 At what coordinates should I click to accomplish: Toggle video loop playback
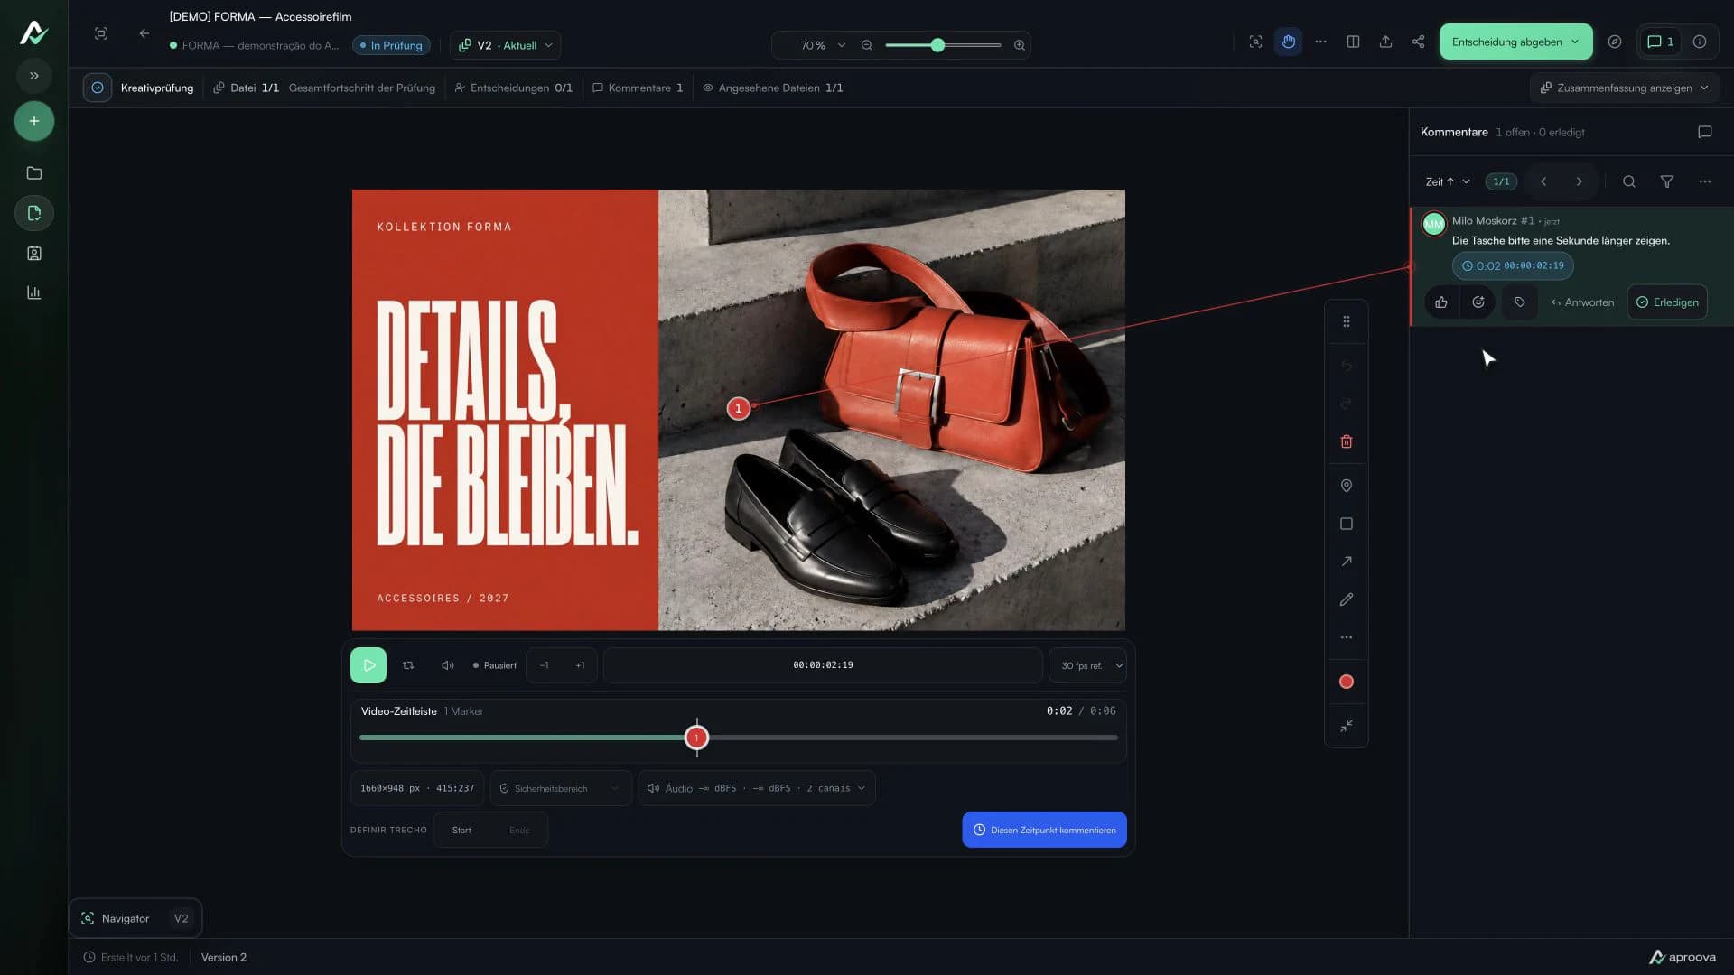pyautogui.click(x=408, y=665)
